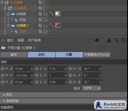128x111 pixels.
Task: Toggle visibility dots for 白蝴蝶
Action: [x=44, y=14]
